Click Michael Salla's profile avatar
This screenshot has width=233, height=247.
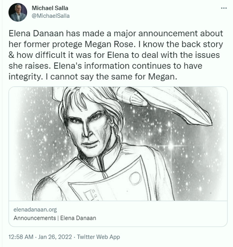(17, 12)
